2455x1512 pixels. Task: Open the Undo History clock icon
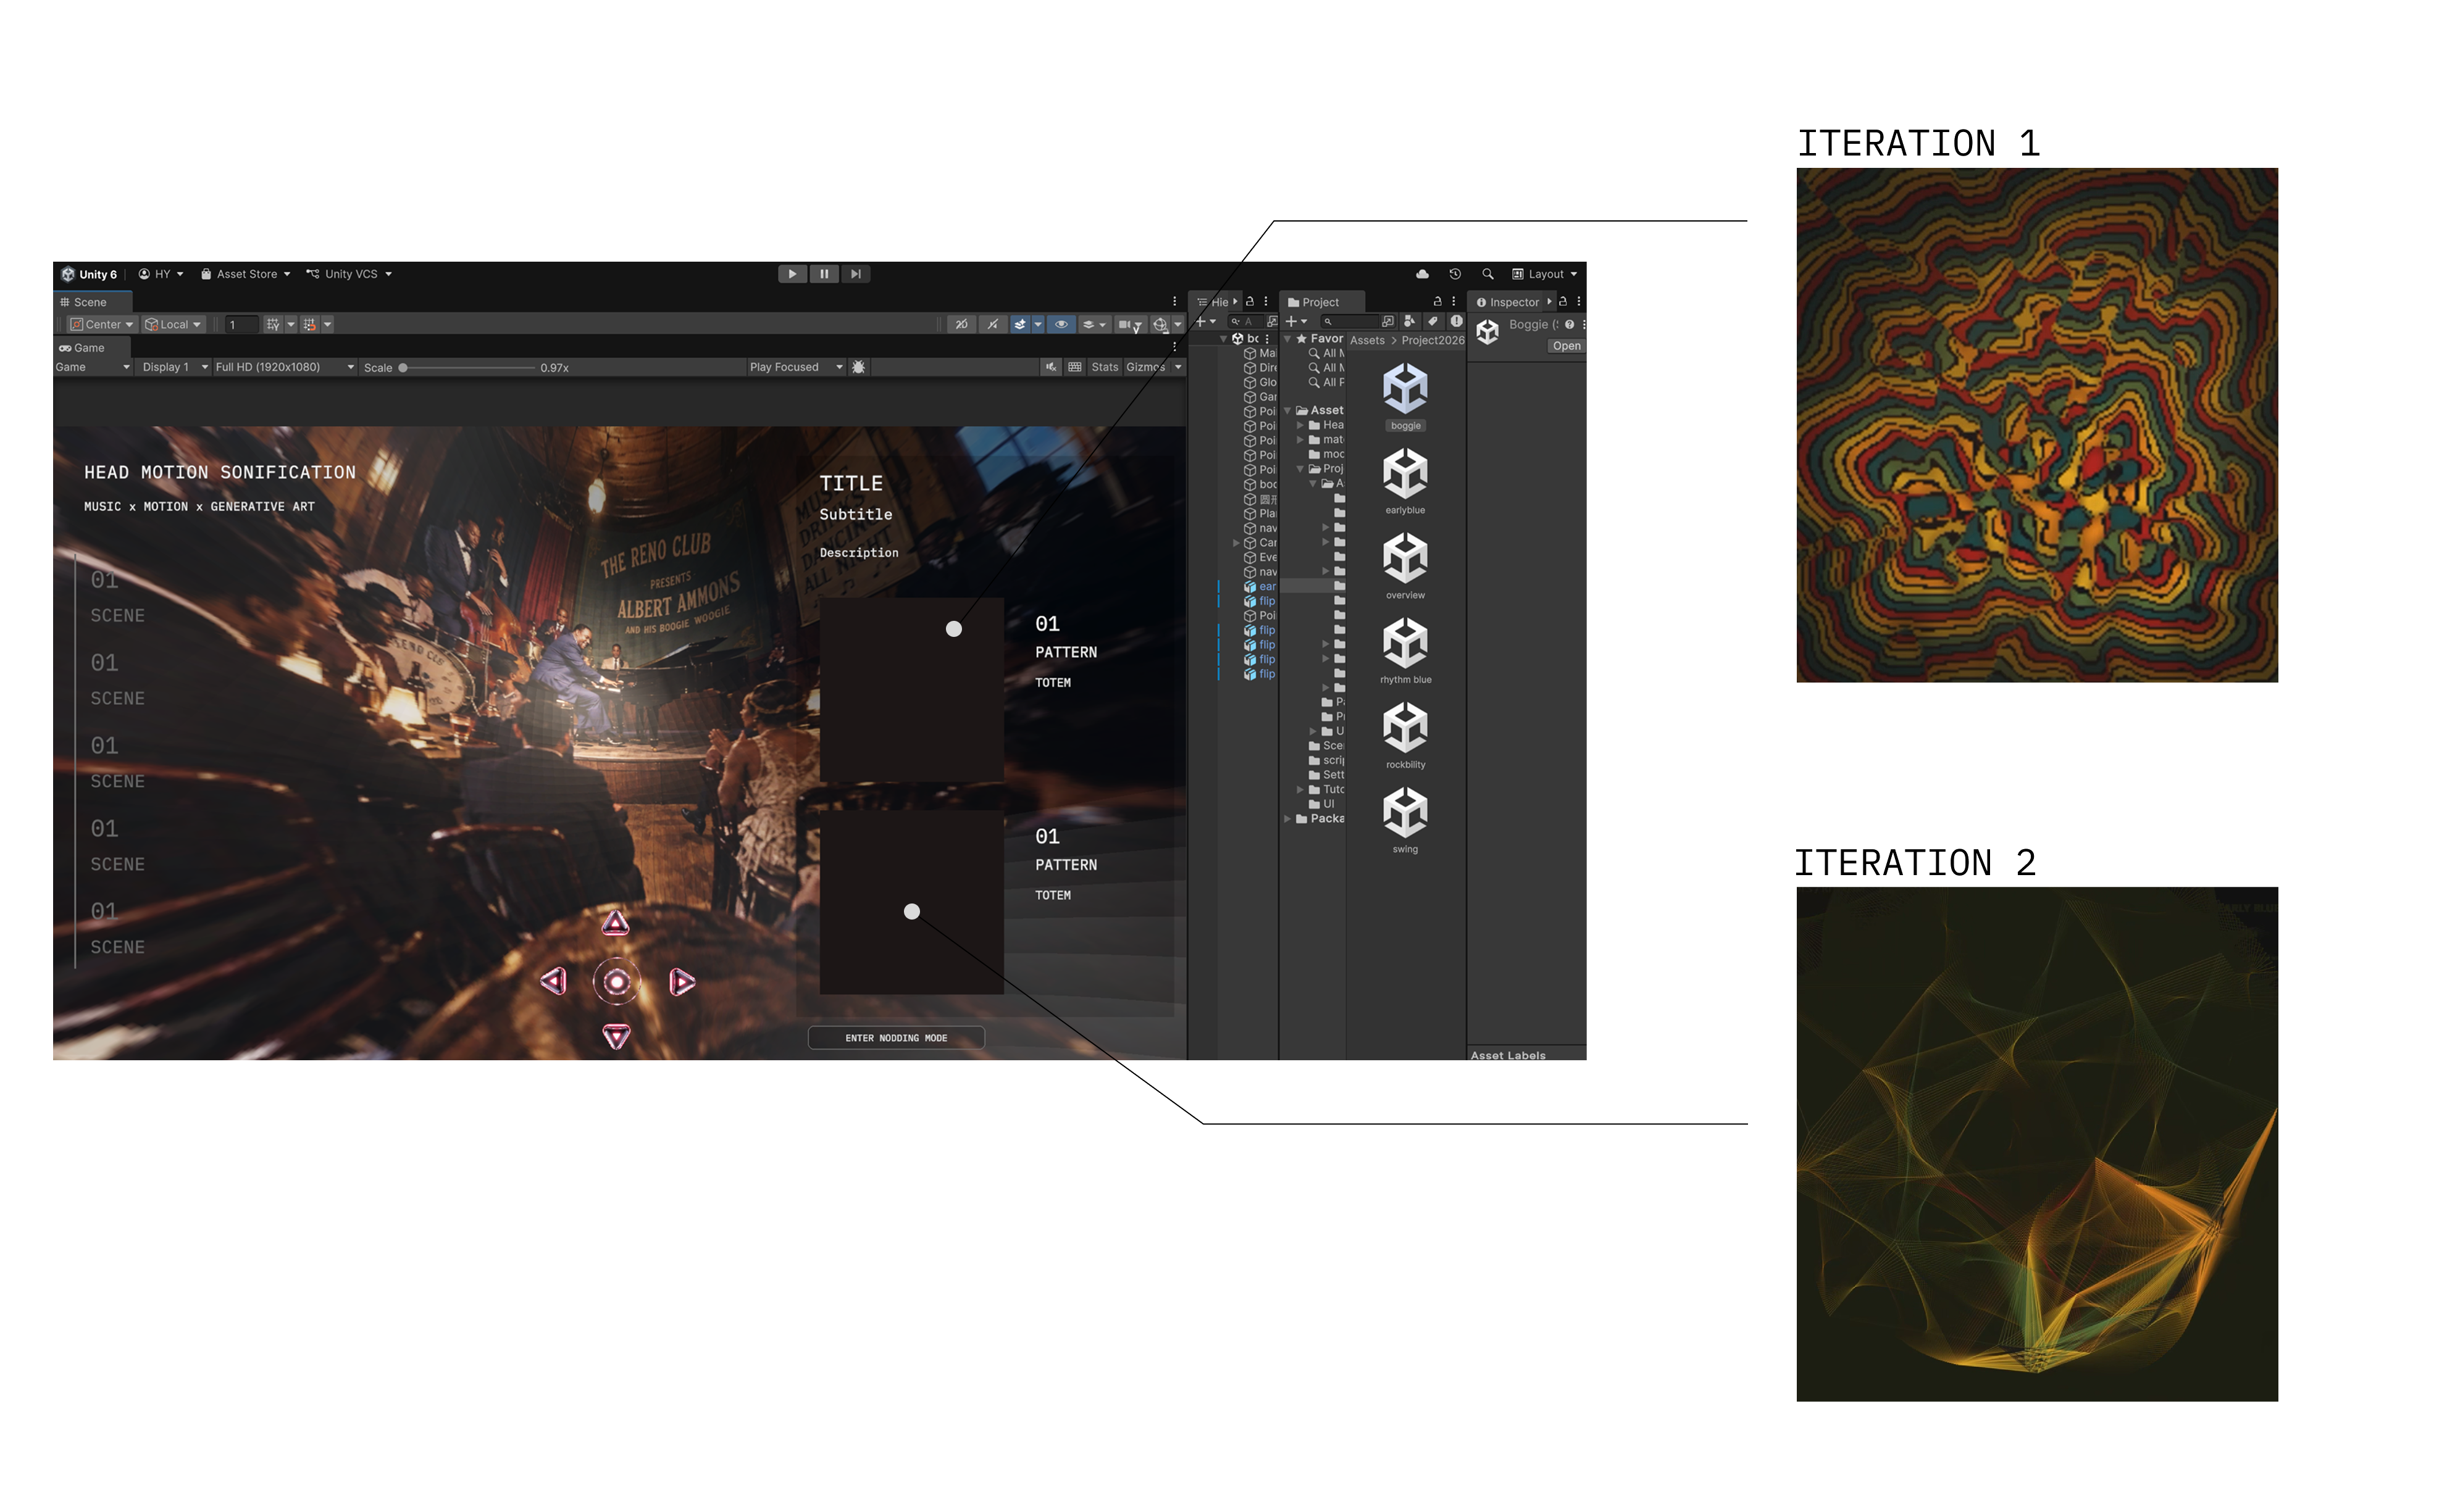(1455, 274)
